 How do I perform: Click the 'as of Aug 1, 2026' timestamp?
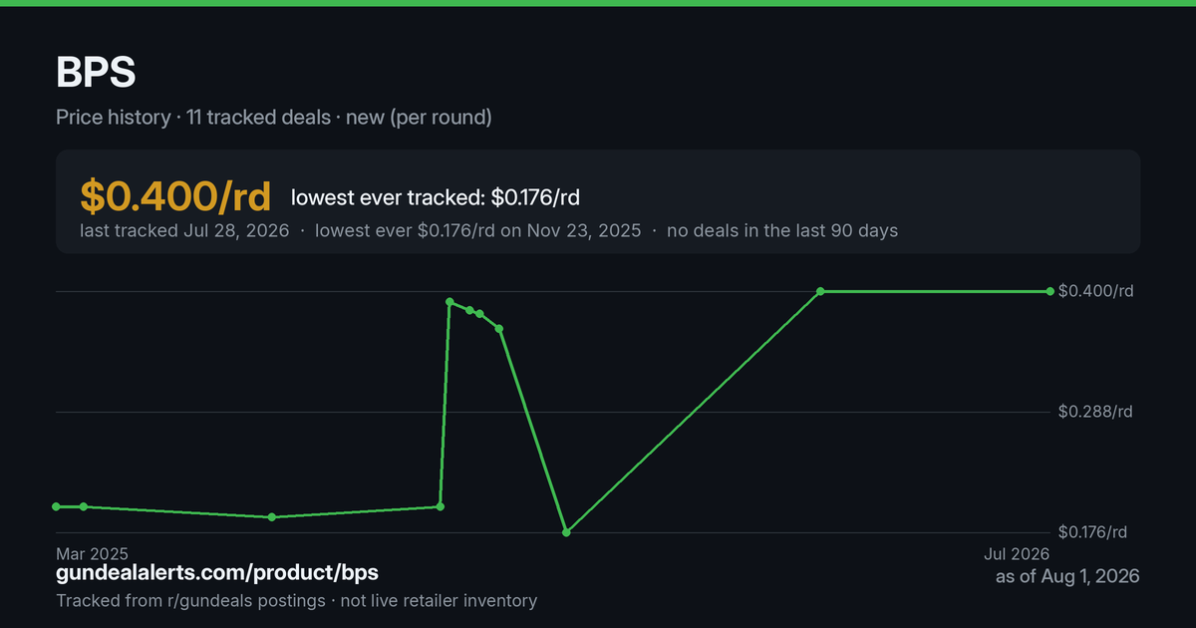(x=1067, y=576)
